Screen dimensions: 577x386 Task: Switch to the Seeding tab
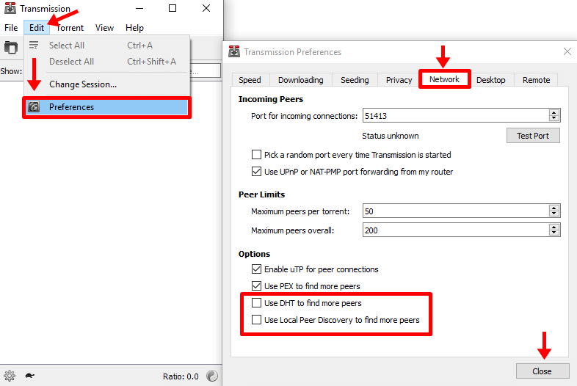[x=355, y=80]
